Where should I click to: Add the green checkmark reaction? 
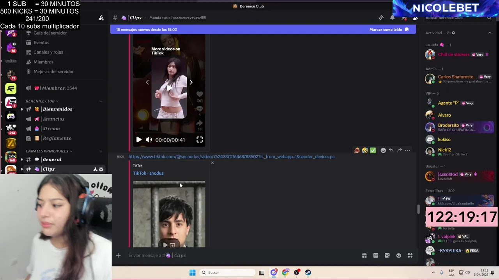click(x=373, y=150)
